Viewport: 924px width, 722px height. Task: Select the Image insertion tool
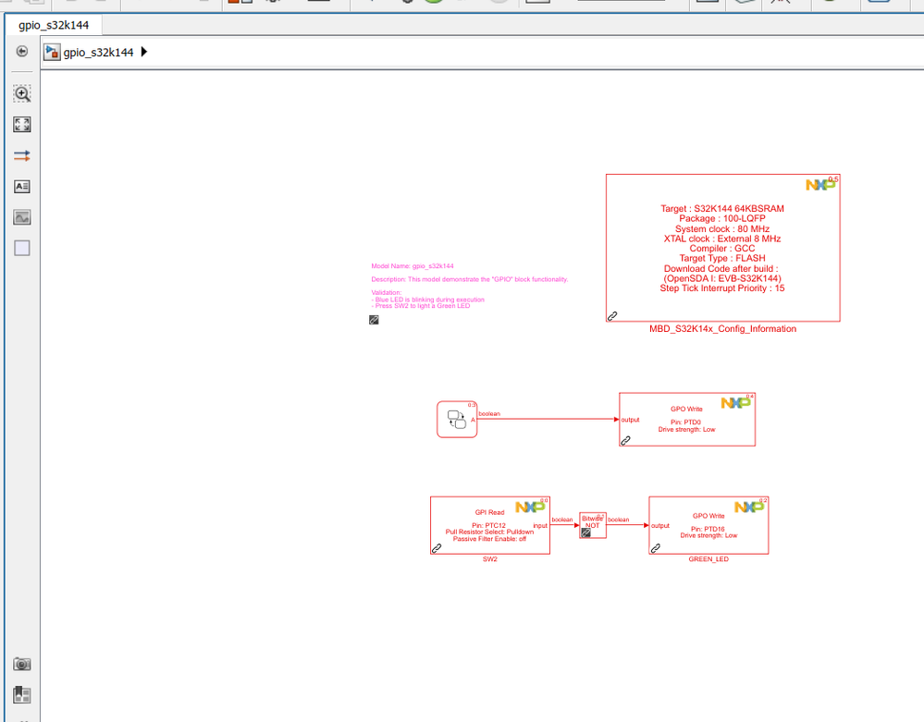(x=22, y=217)
